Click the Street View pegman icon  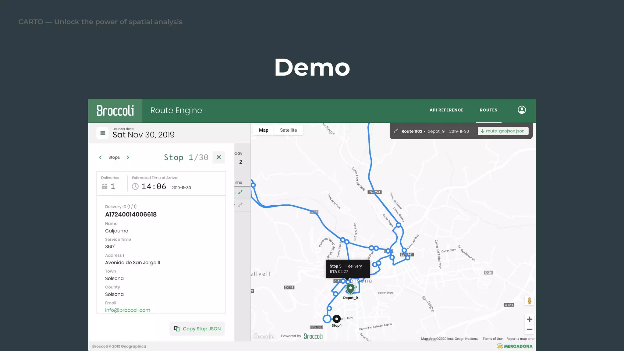[530, 301]
